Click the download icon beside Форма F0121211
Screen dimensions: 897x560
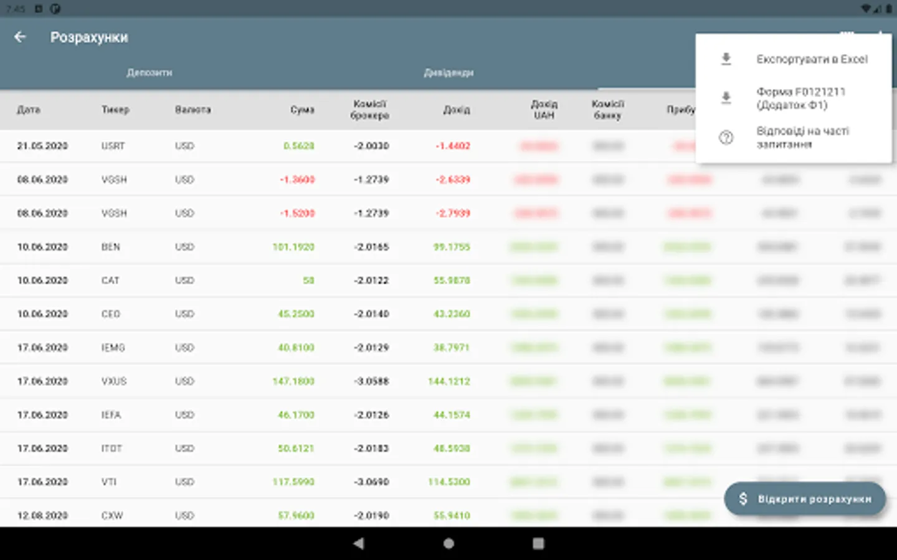[x=726, y=98]
